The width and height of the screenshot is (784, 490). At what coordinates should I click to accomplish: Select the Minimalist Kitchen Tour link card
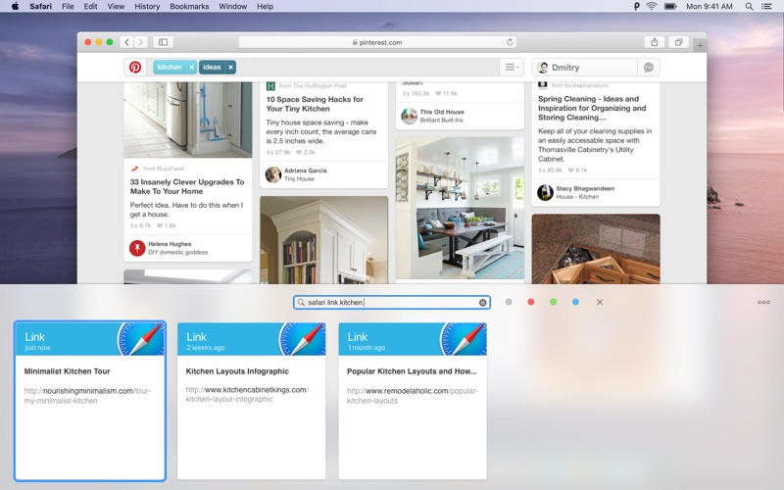pyautogui.click(x=90, y=401)
